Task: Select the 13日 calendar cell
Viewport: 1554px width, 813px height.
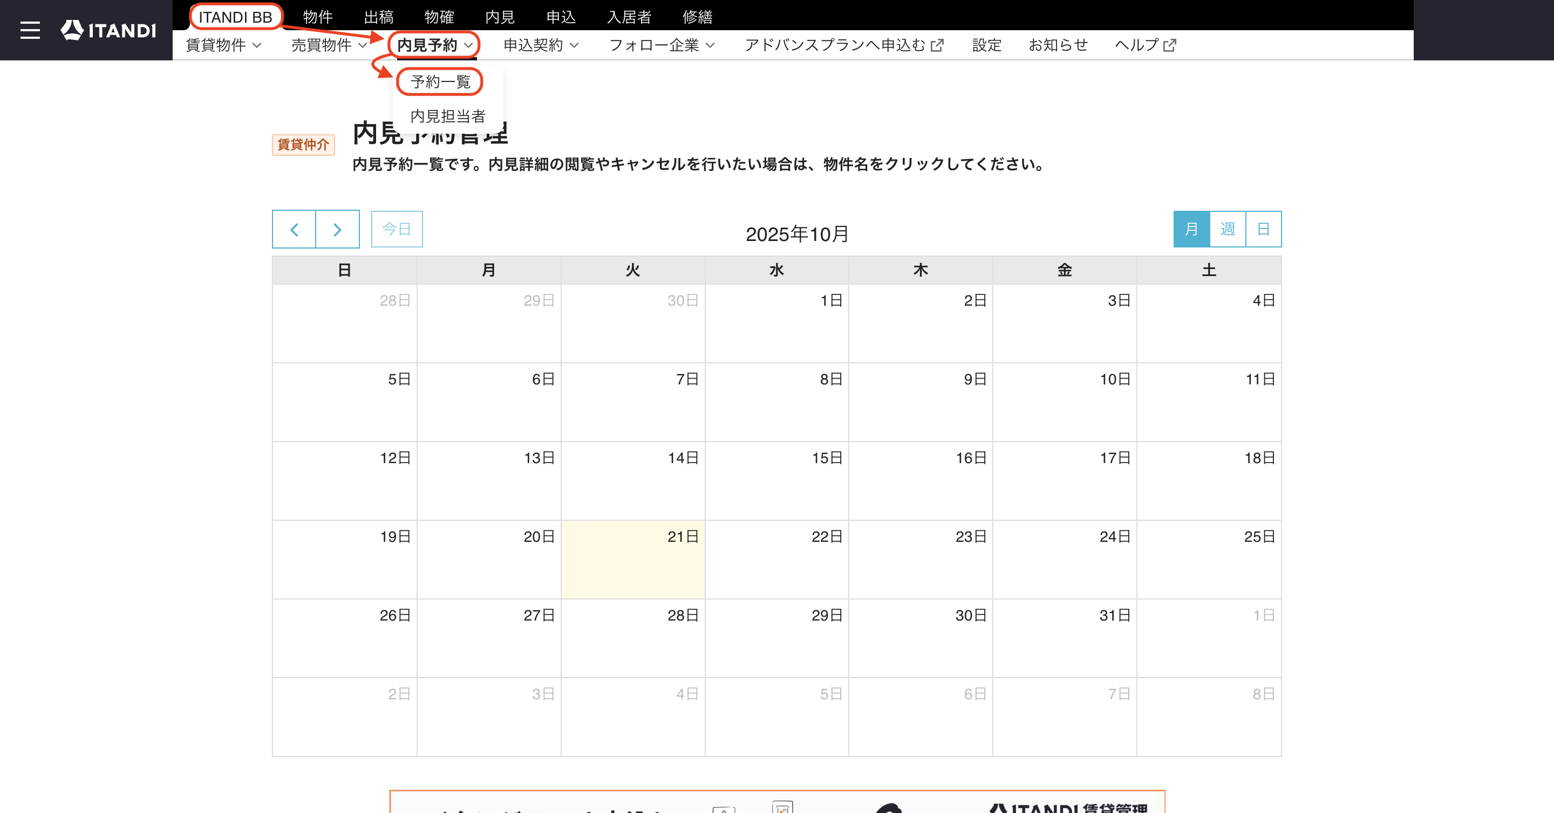Action: point(489,481)
